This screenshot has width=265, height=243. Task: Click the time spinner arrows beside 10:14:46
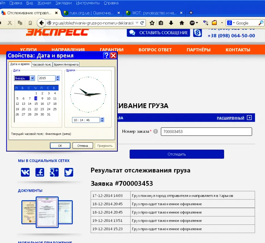point(102,120)
